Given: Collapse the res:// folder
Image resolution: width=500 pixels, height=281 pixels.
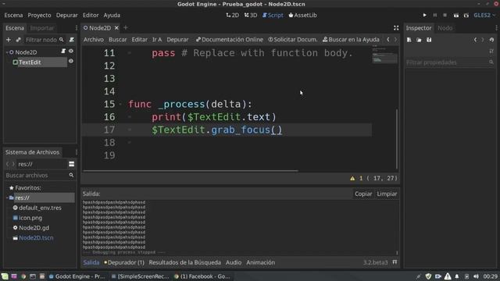Looking at the screenshot, I should [x=7, y=197].
